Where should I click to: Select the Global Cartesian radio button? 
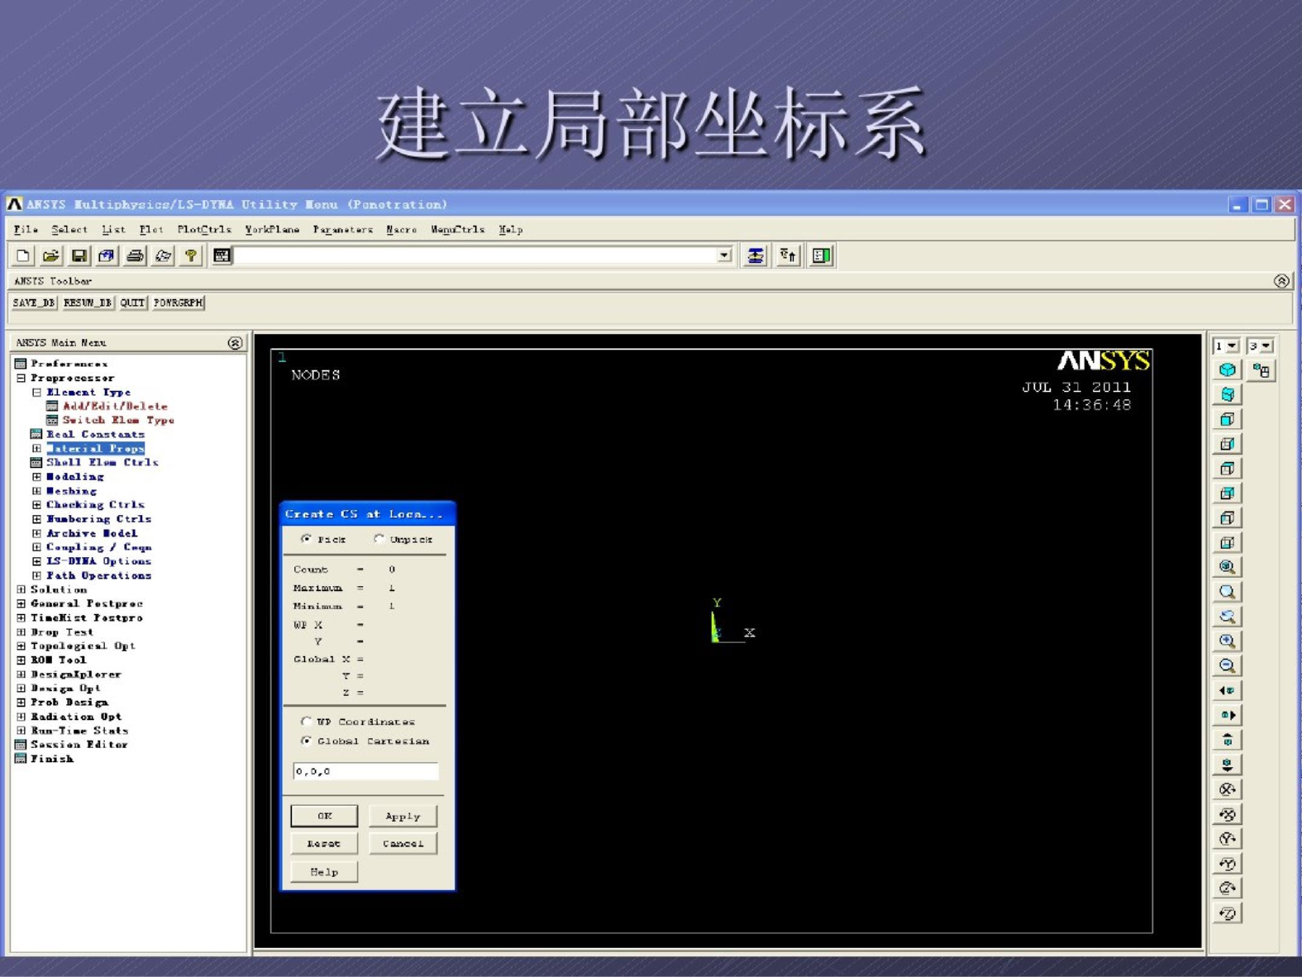coord(307,741)
